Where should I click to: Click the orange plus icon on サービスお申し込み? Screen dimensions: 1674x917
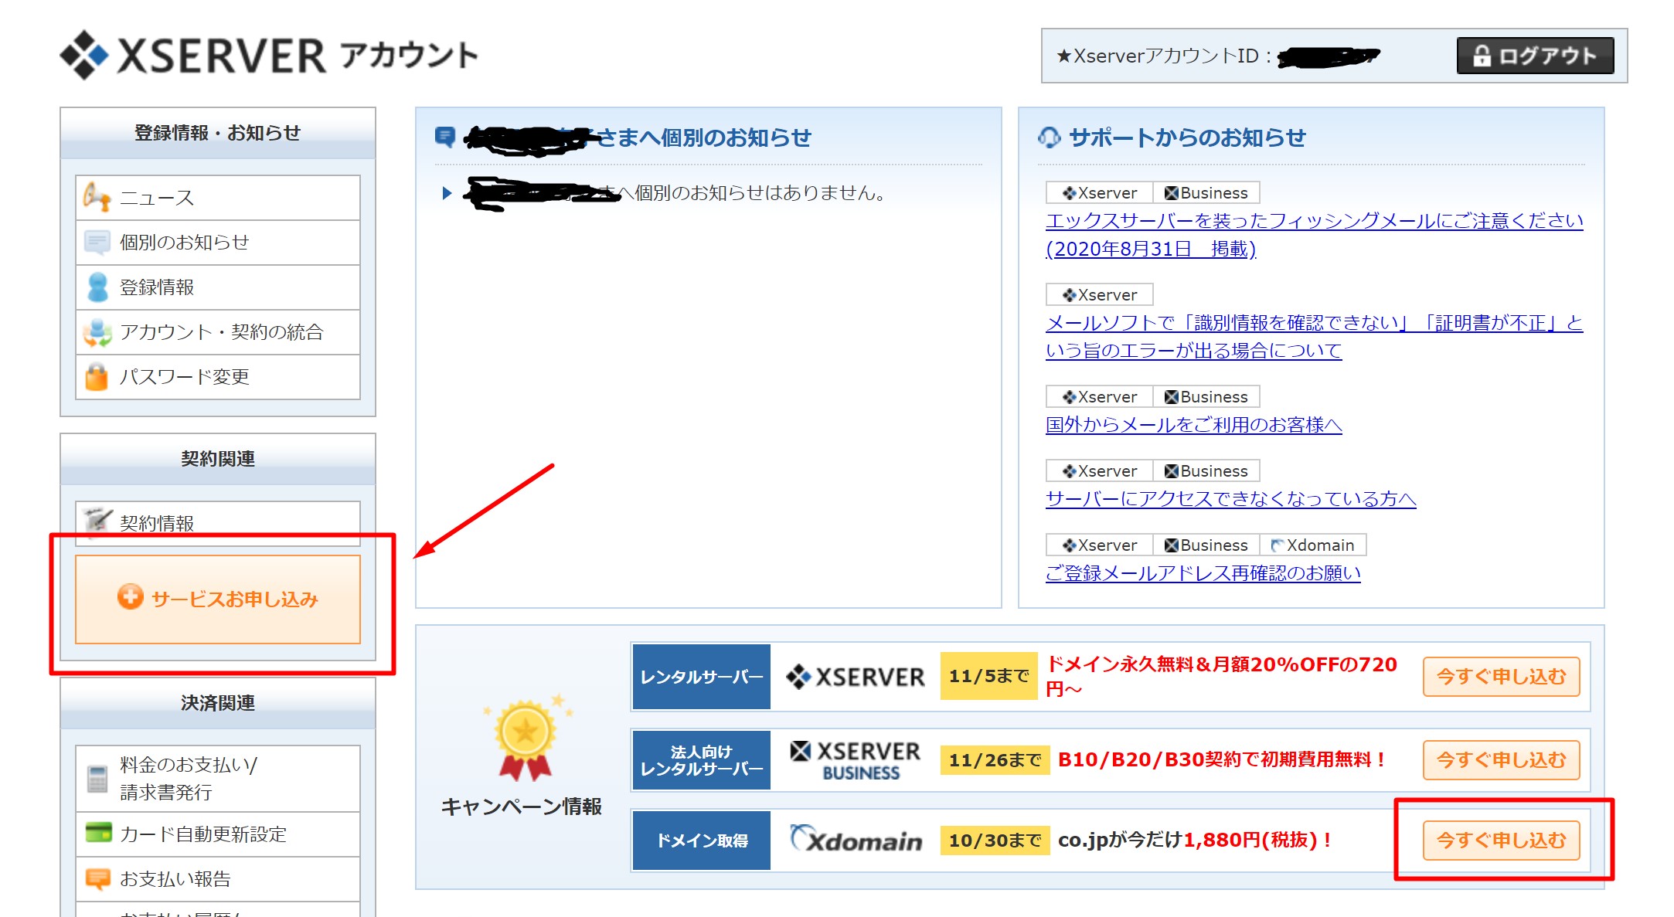click(x=130, y=597)
